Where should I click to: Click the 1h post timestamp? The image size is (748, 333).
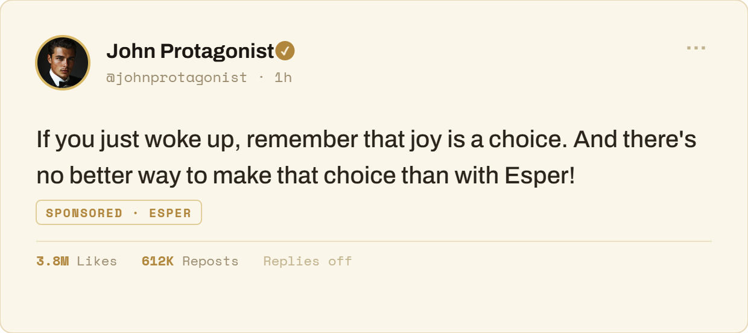coord(283,77)
